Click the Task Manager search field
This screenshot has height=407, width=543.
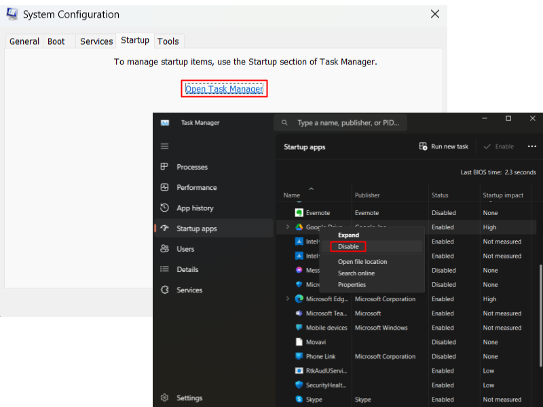click(x=341, y=123)
